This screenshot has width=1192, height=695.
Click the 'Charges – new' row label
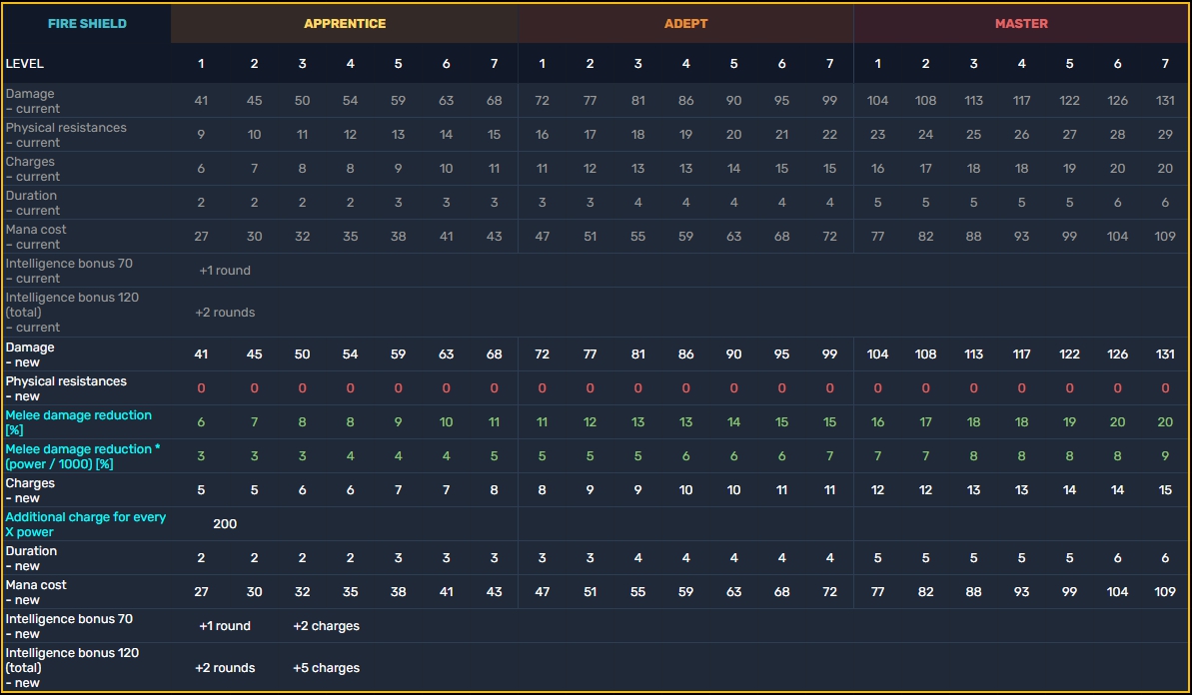pos(30,490)
